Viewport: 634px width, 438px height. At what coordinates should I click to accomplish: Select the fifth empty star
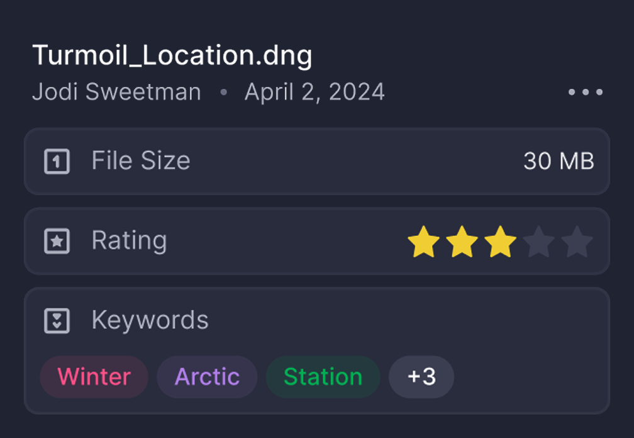577,241
